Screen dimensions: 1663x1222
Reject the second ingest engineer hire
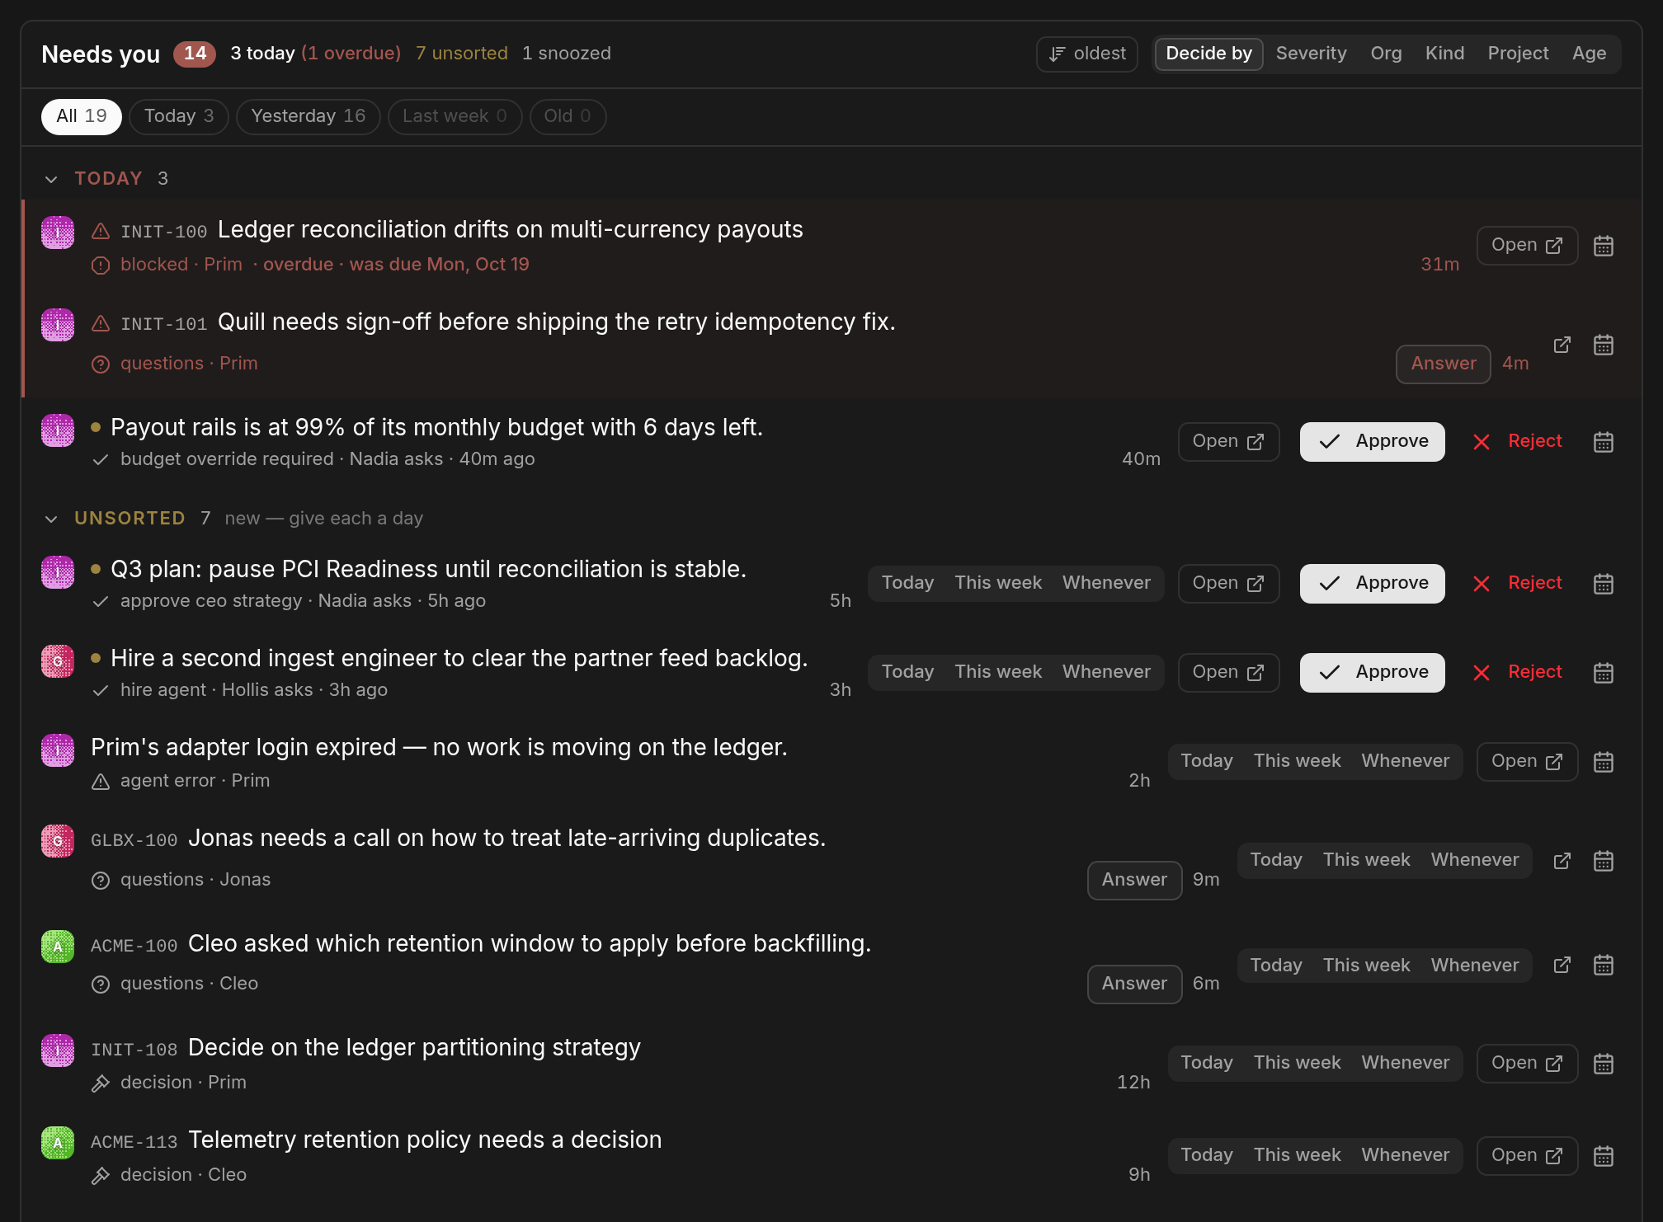pos(1517,673)
